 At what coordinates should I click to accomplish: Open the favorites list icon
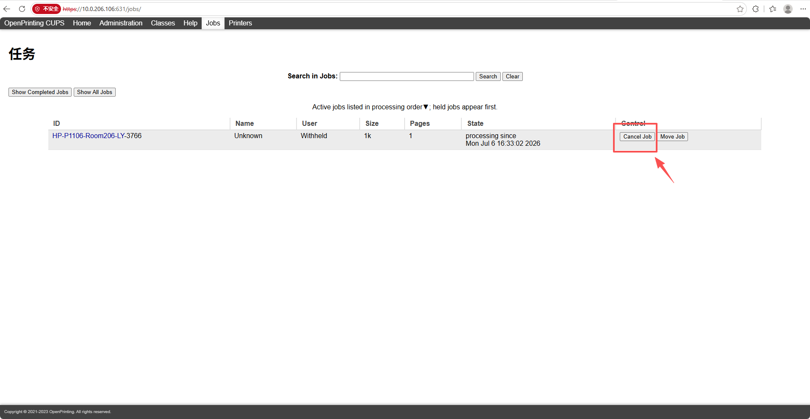773,9
